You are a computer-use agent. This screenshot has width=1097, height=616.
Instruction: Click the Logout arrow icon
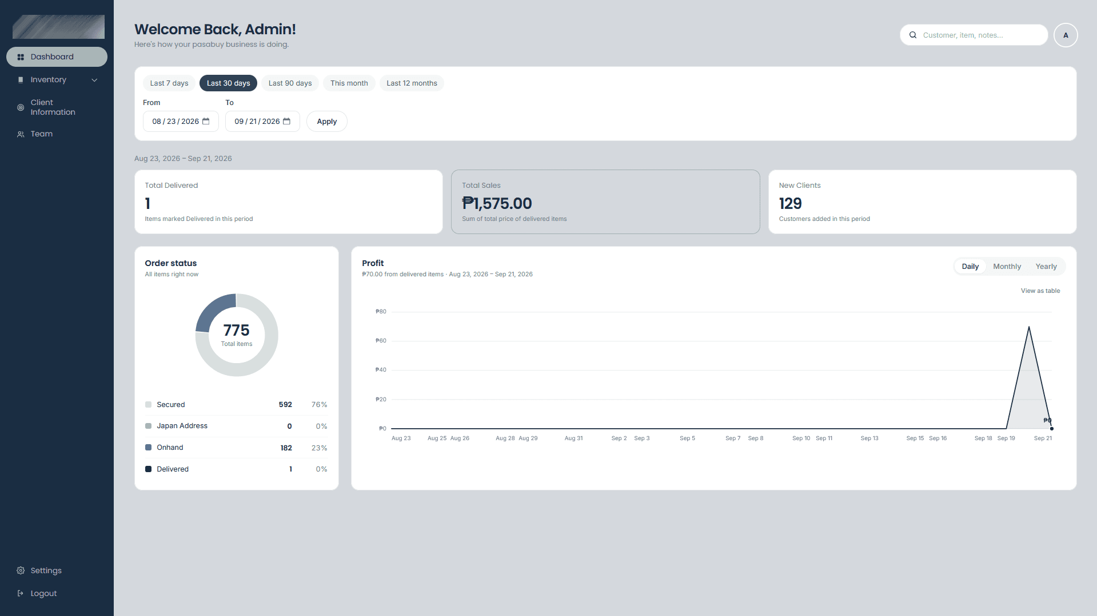(x=21, y=593)
